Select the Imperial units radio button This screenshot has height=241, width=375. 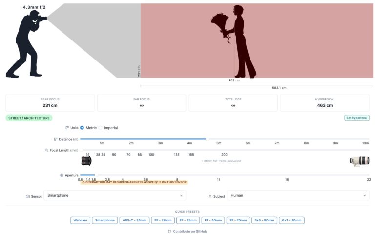click(101, 128)
